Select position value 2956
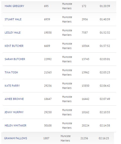Screen dimensions: 121x144 pos(85,19)
